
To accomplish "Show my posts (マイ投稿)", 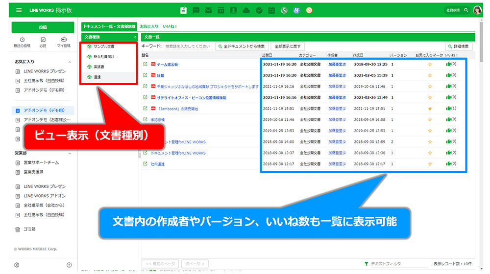I will 64,43.
